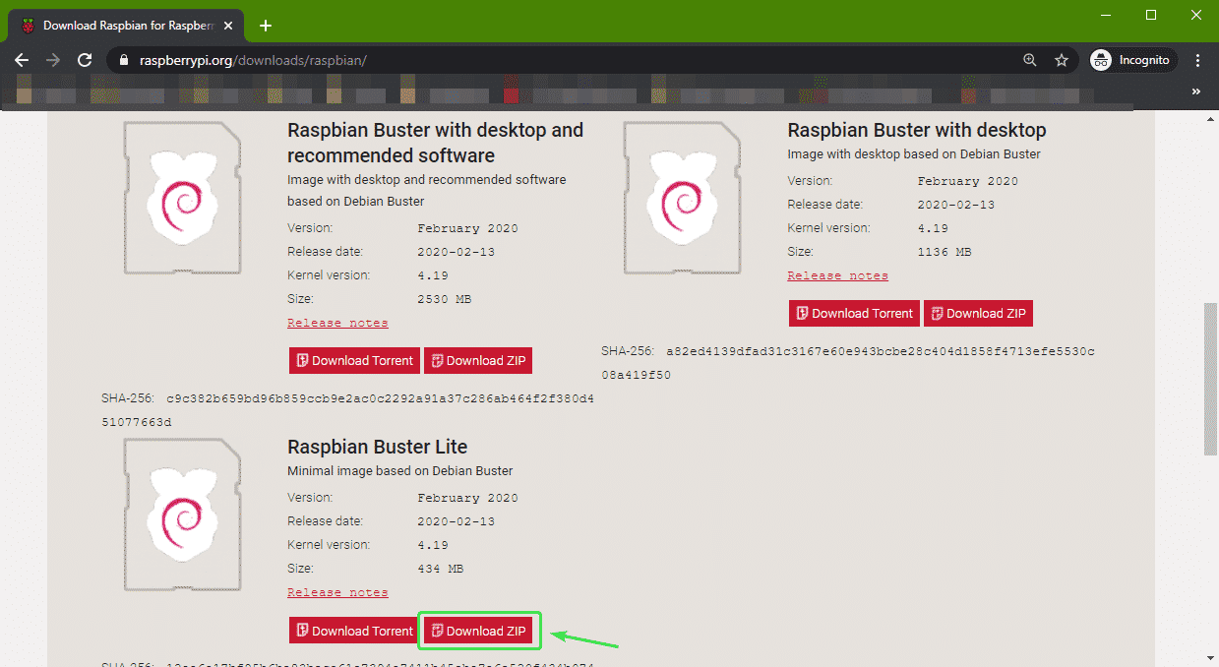The width and height of the screenshot is (1219, 667).
Task: Click the recommended software SD card image
Action: point(182,198)
